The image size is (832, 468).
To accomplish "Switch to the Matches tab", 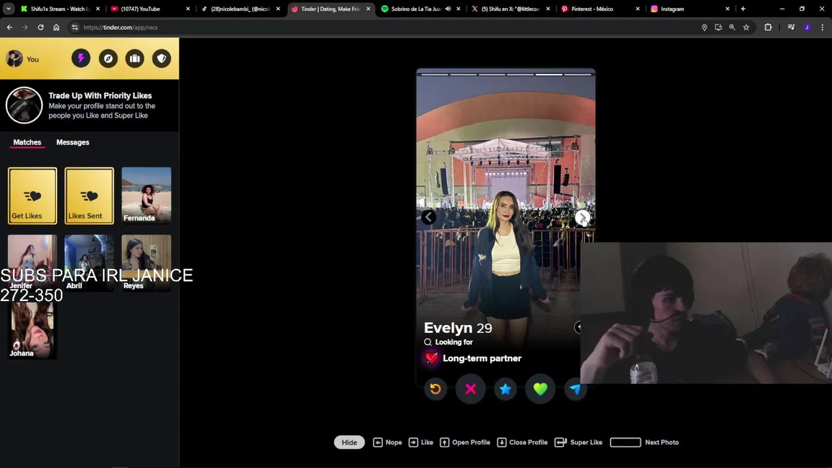I will (27, 142).
